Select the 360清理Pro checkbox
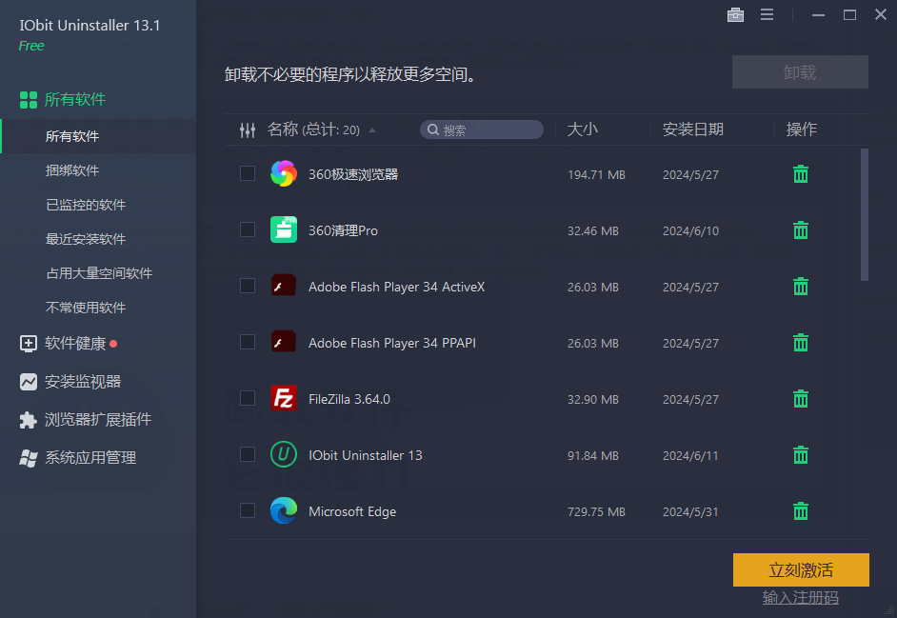 click(248, 229)
